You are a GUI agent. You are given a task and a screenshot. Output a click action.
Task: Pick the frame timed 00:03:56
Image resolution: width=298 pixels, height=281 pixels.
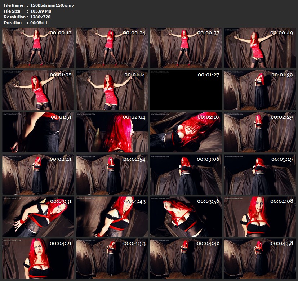(x=186, y=217)
